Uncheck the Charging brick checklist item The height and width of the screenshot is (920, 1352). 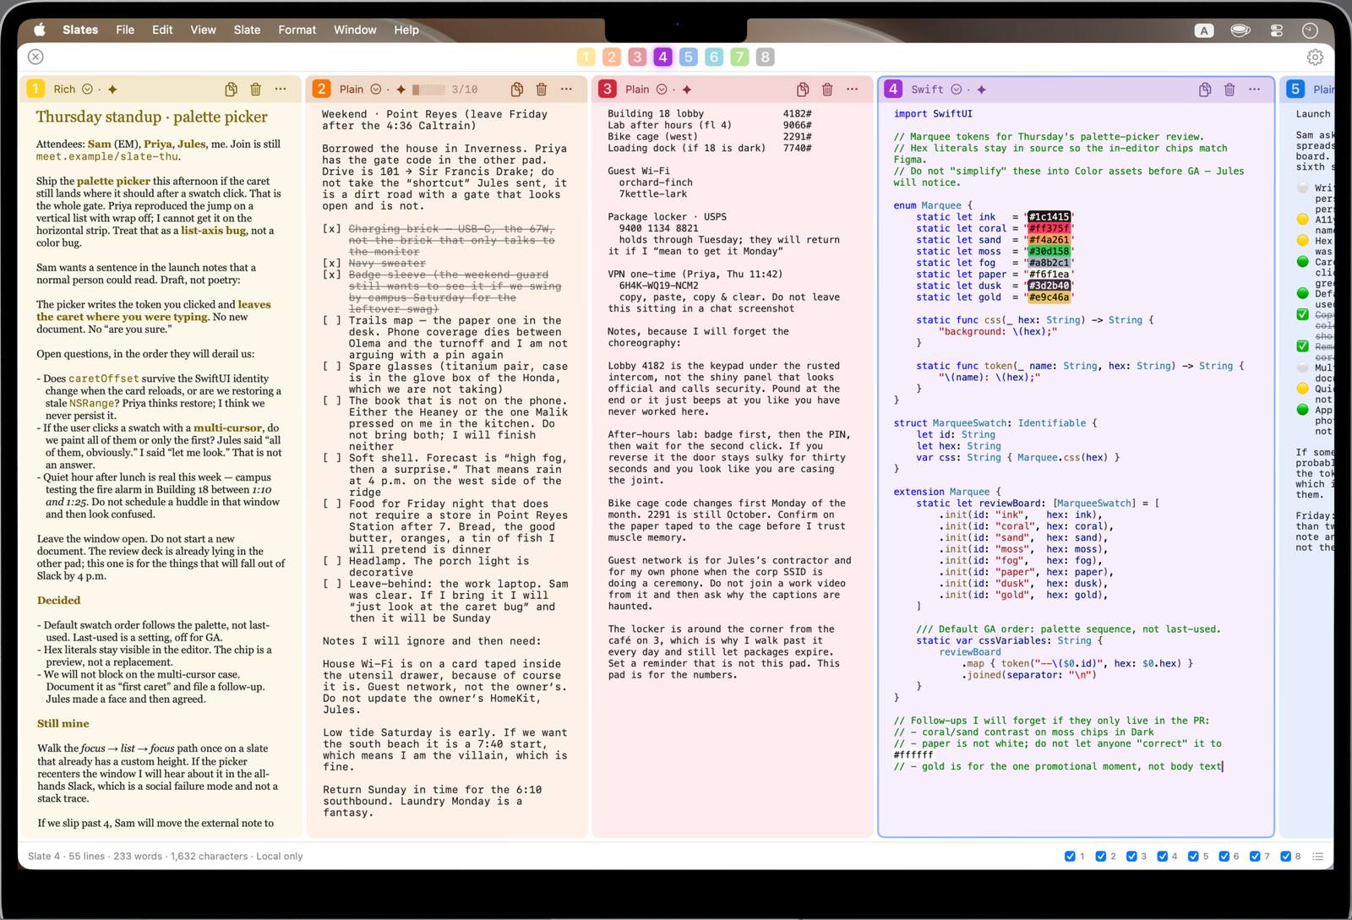pyautogui.click(x=332, y=229)
